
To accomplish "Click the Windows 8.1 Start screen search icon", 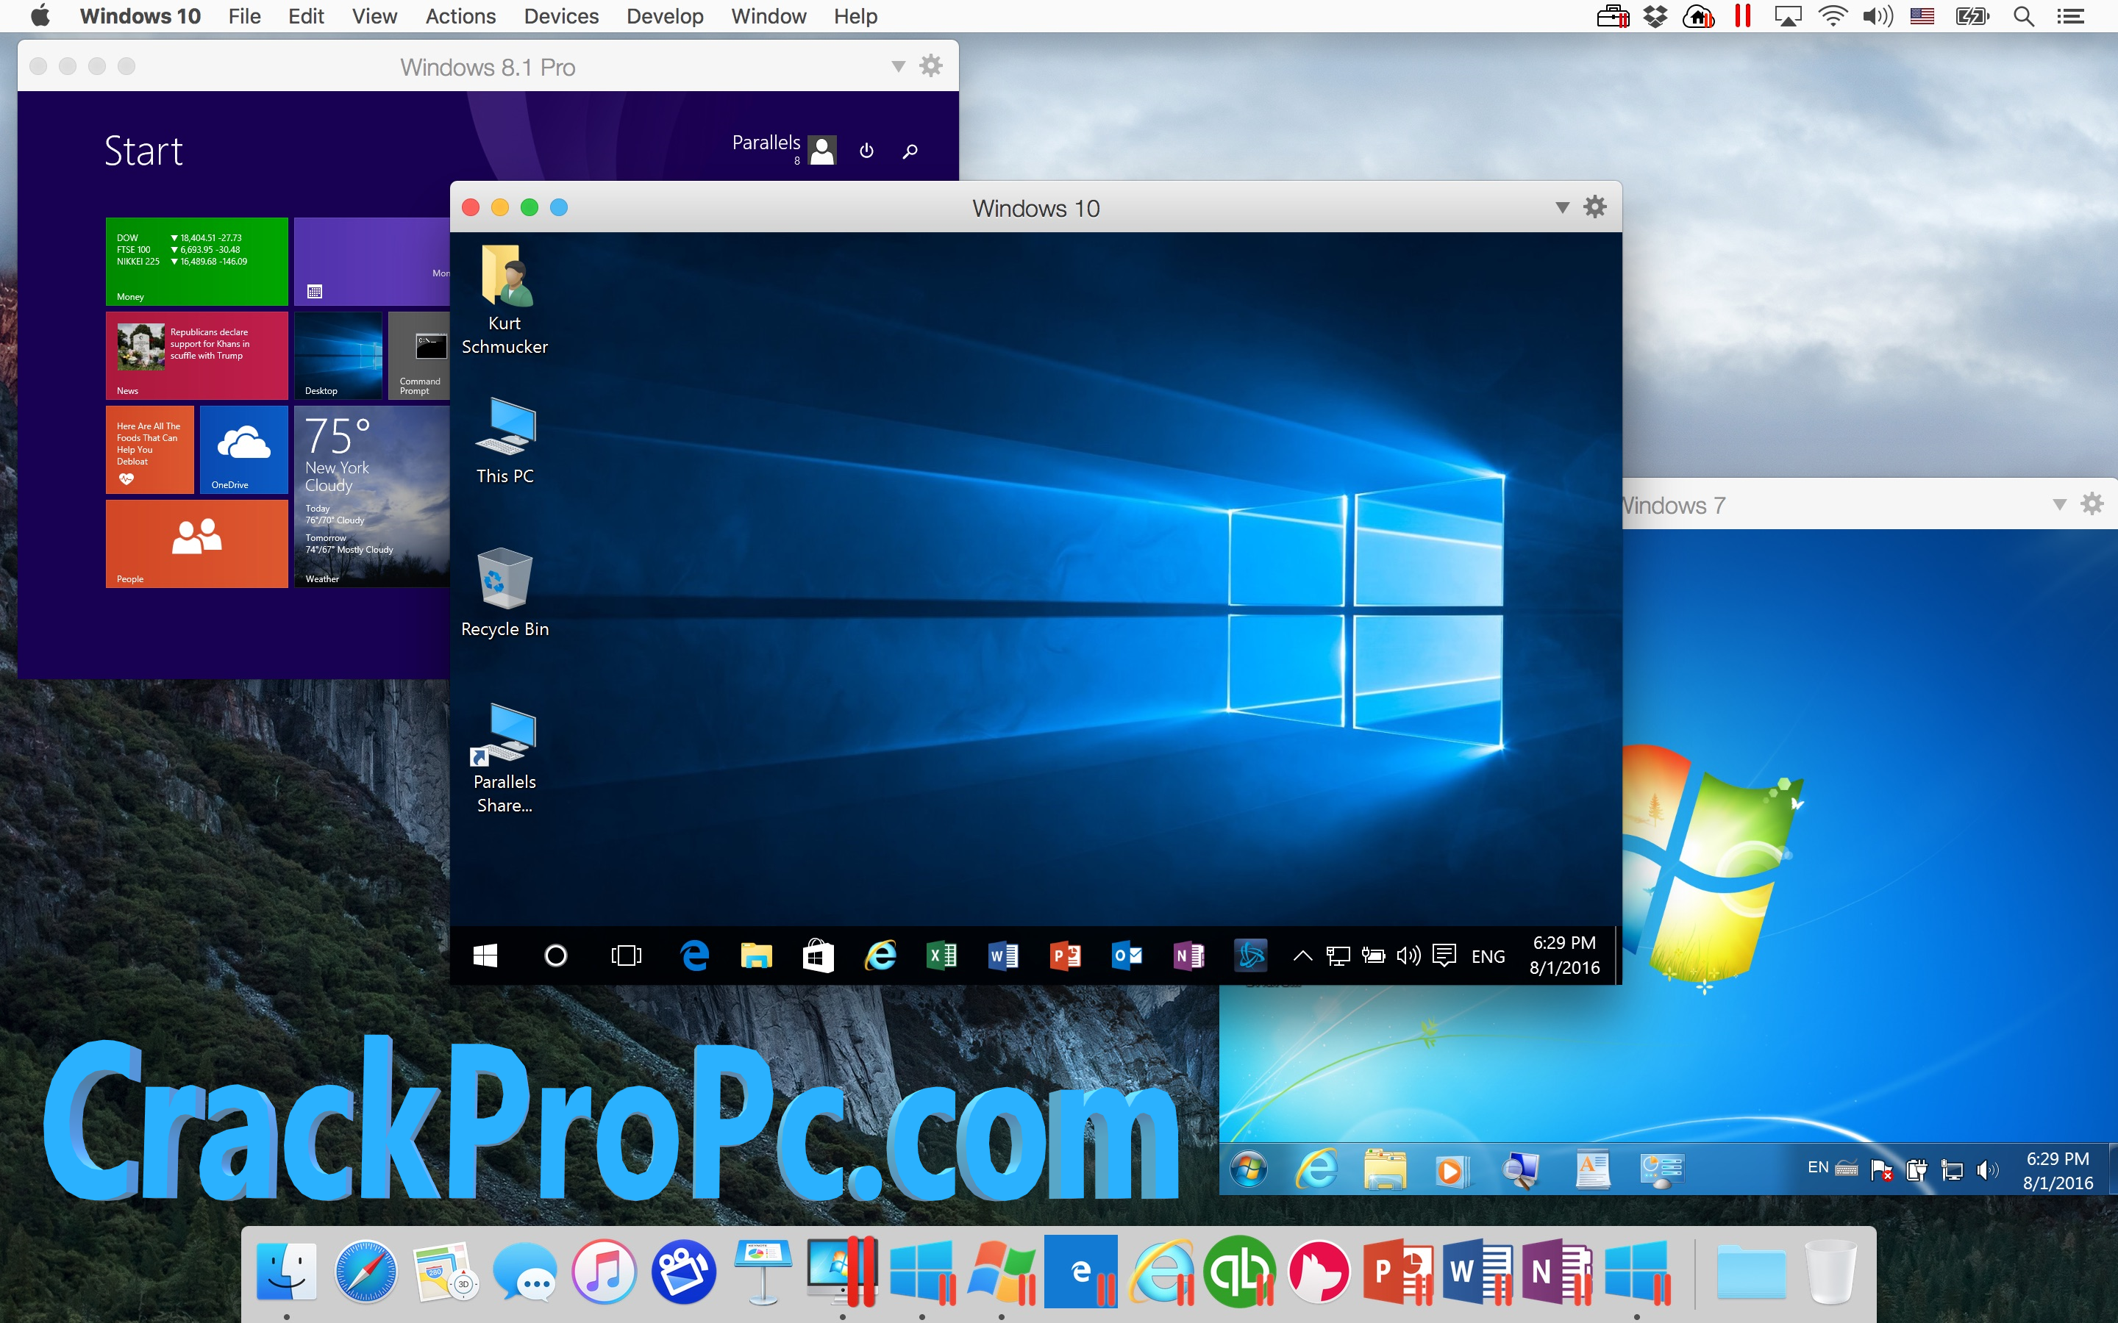I will 912,148.
